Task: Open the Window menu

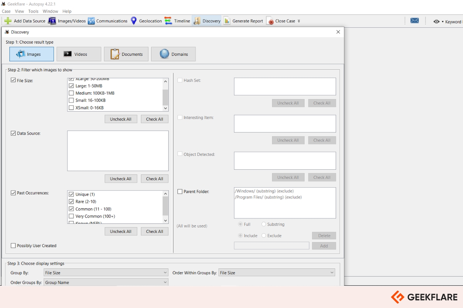Action: (x=51, y=11)
